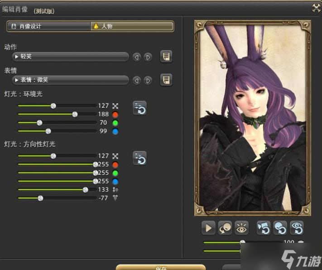Image resolution: width=322 pixels, height=270 pixels.
Task: Click directional light brightness icon
Action: [115, 156]
